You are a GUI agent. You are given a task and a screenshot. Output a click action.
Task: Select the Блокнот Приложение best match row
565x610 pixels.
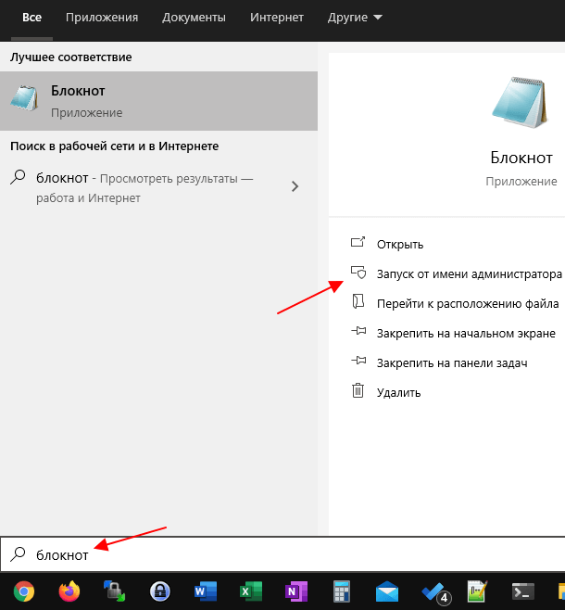point(158,101)
